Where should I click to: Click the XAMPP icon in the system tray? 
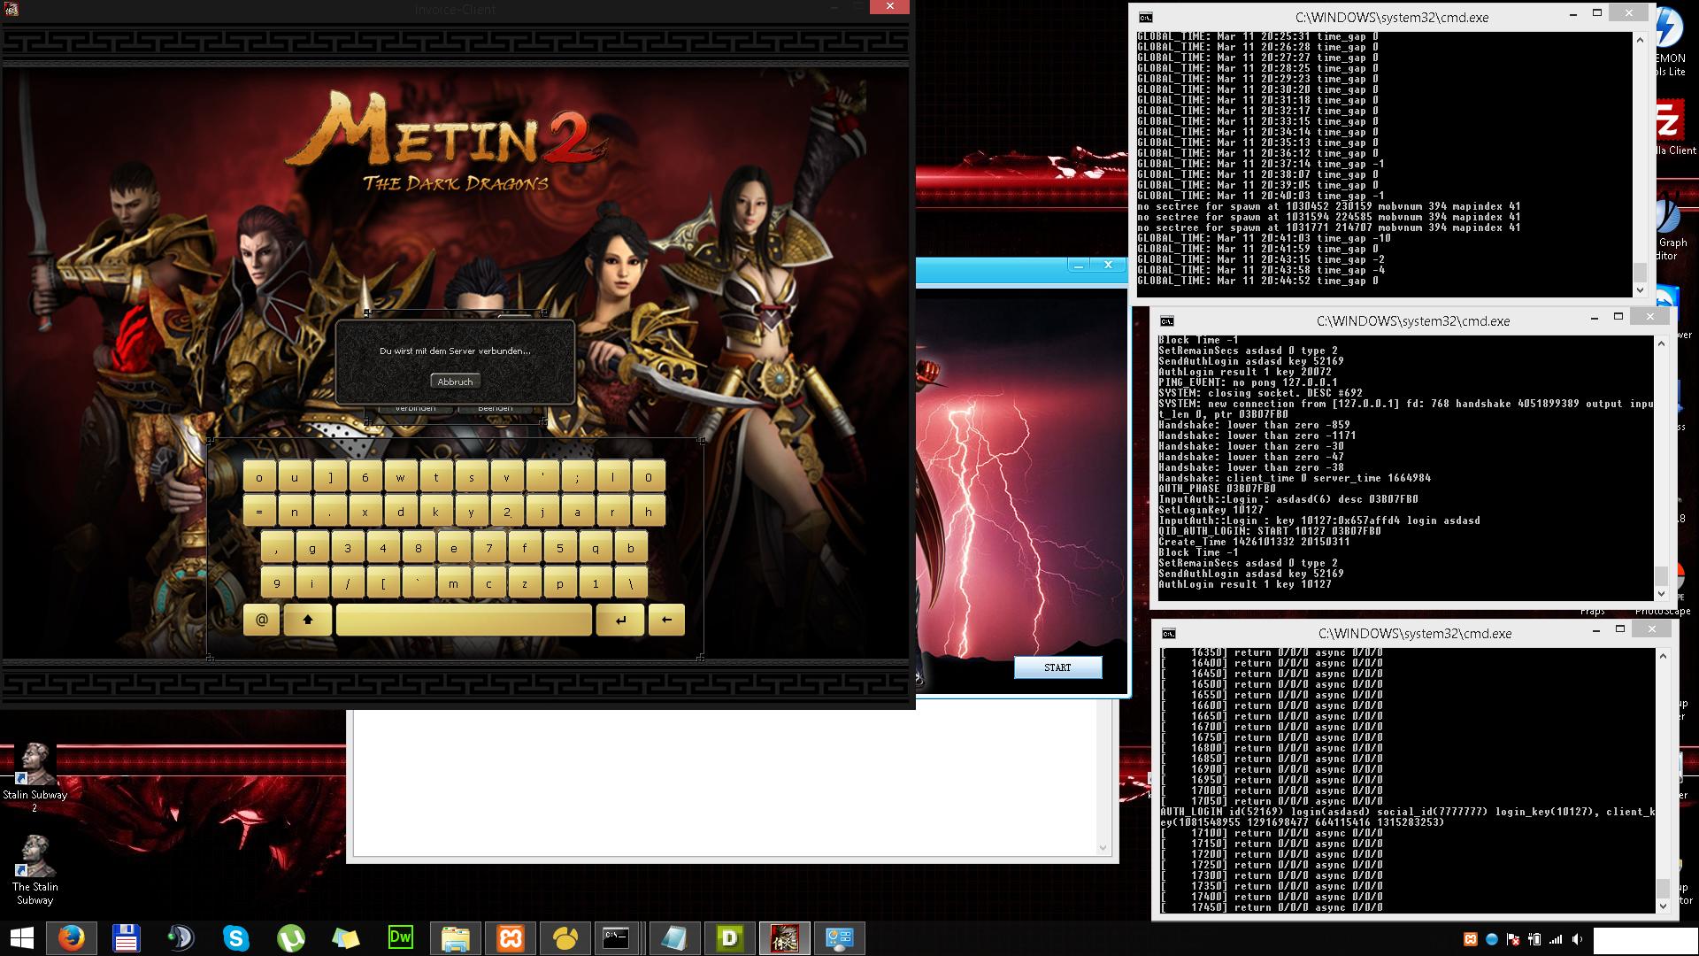[1471, 939]
